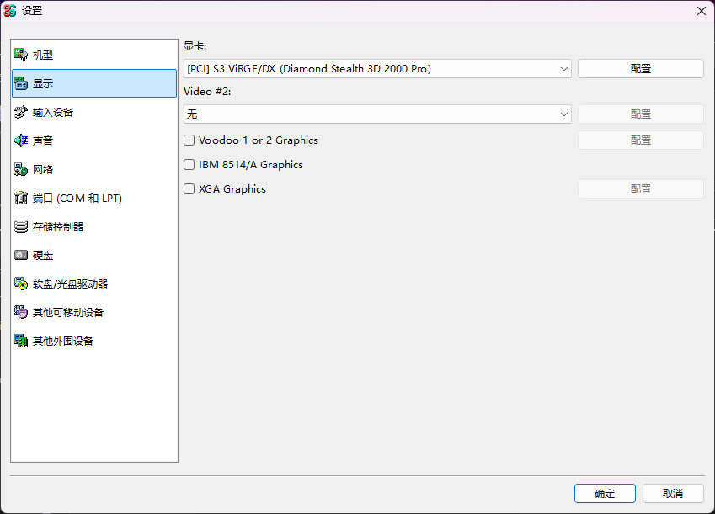The height and width of the screenshot is (514, 715).
Task: Click the 取消 cancel button
Action: (672, 494)
